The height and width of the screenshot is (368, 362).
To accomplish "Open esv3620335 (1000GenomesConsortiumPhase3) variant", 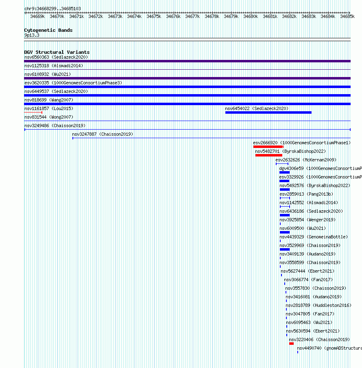I will (x=73, y=83).
